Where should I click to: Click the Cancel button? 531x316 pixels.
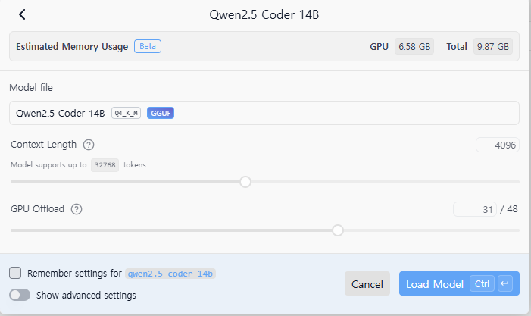pyautogui.click(x=367, y=283)
